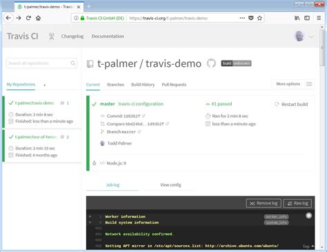
Task: Click the Restart build button
Action: [x=291, y=104]
